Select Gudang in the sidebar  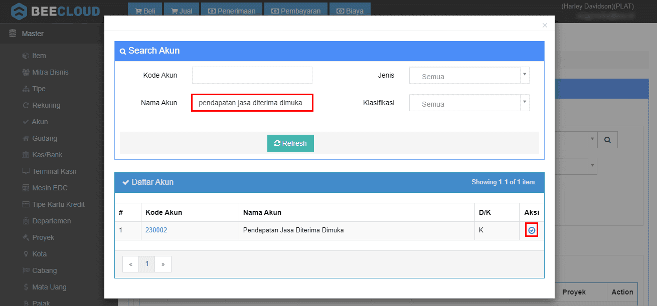pos(44,138)
